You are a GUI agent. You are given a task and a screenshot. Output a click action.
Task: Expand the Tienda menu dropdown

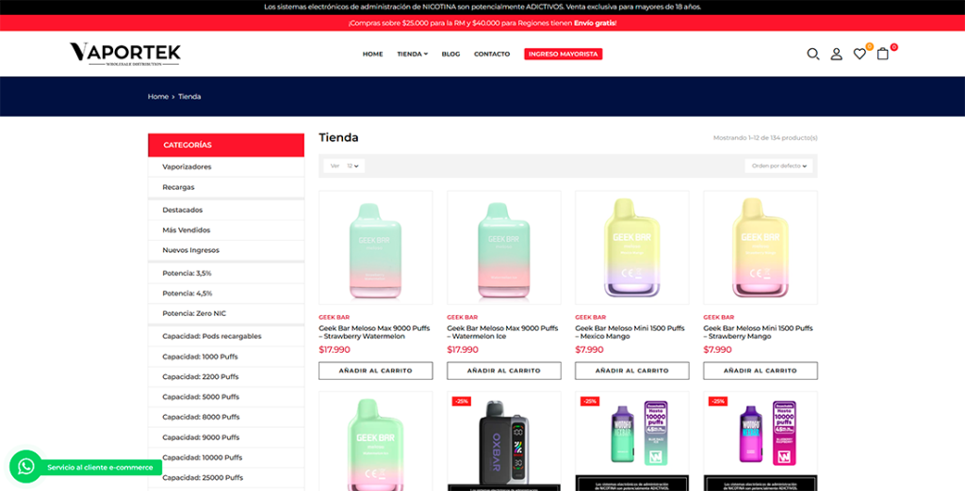coord(413,54)
